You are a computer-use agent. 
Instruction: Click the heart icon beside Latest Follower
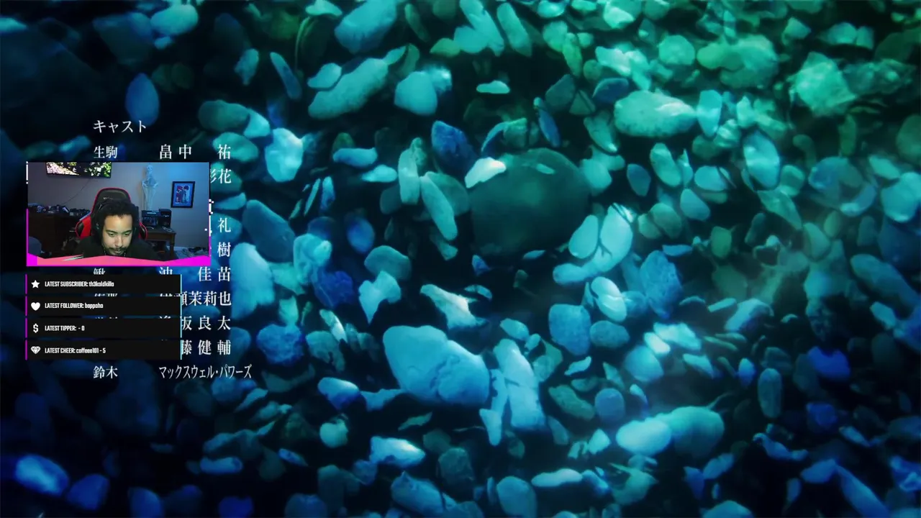point(35,306)
